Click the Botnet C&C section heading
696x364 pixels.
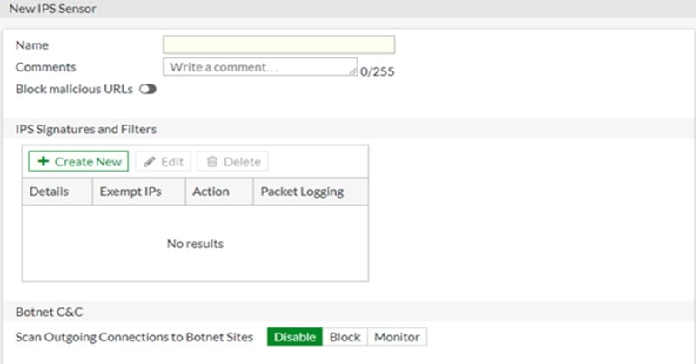tap(49, 312)
